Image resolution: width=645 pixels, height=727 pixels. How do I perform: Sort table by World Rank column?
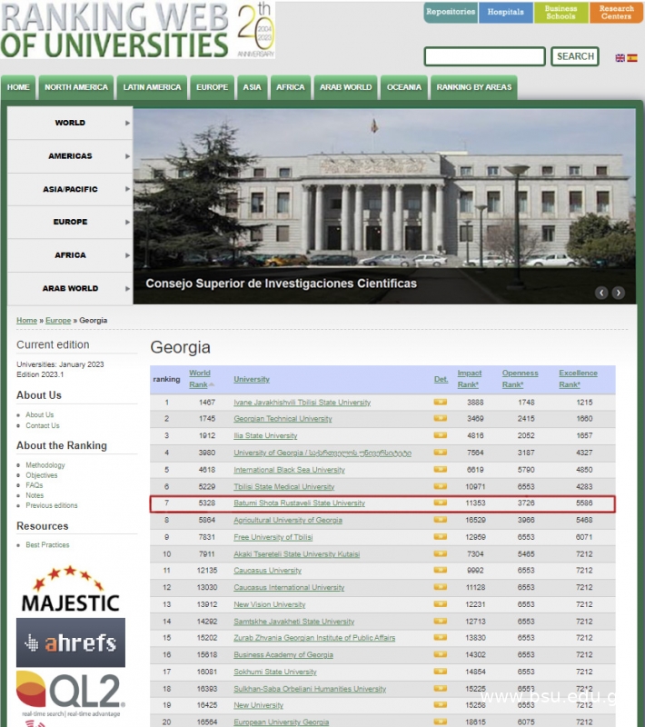pyautogui.click(x=199, y=378)
